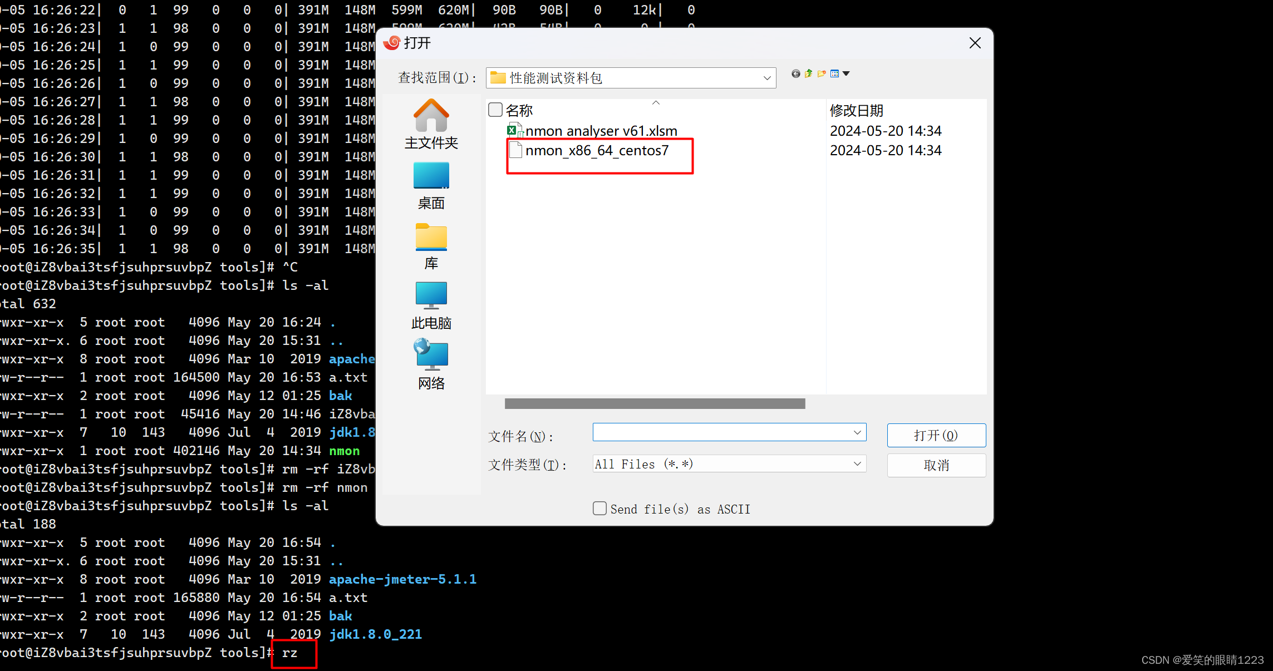Click the Back navigation arrow icon
Screen dimensions: 1273x671
tap(795, 74)
